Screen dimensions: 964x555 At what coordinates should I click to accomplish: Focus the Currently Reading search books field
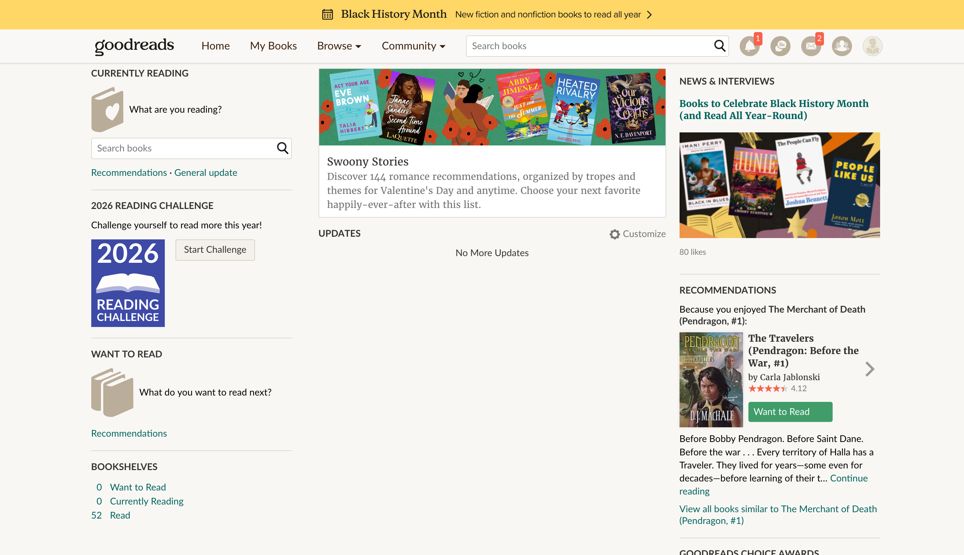(183, 148)
